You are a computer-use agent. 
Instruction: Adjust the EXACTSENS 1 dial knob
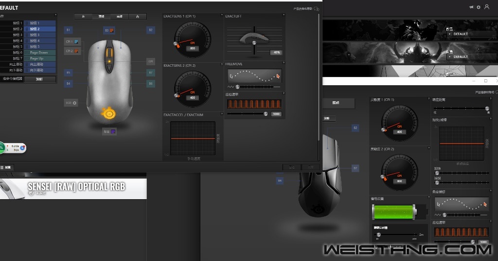click(176, 43)
